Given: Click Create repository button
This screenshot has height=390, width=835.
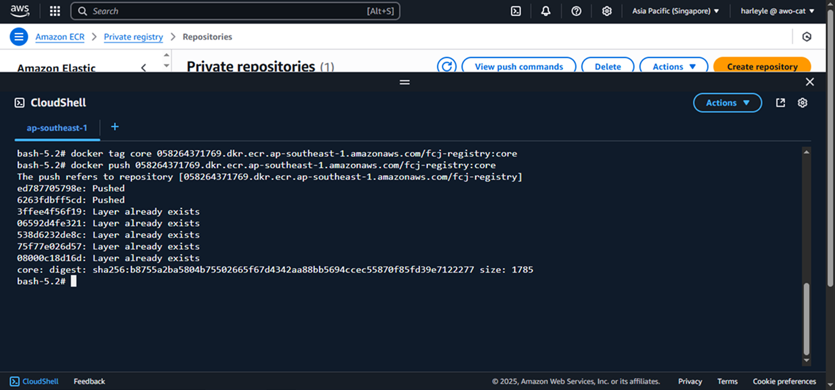Looking at the screenshot, I should tap(762, 66).
